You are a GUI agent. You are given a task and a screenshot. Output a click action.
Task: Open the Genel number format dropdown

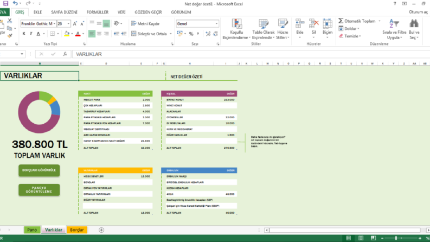(217, 23)
